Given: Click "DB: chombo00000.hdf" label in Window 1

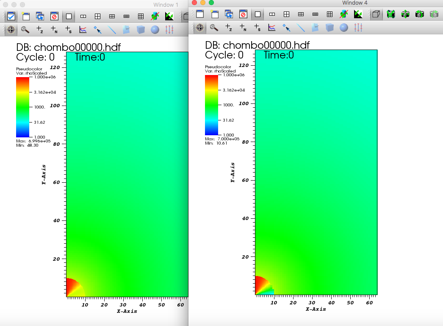Looking at the screenshot, I should click(x=68, y=47).
